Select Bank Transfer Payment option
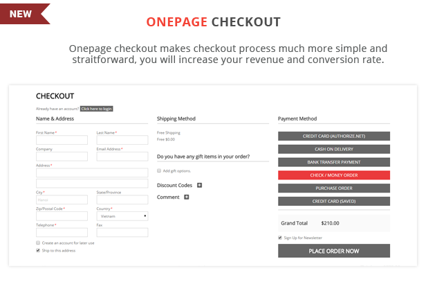Viewport: 426px width, 282px height. pyautogui.click(x=334, y=162)
